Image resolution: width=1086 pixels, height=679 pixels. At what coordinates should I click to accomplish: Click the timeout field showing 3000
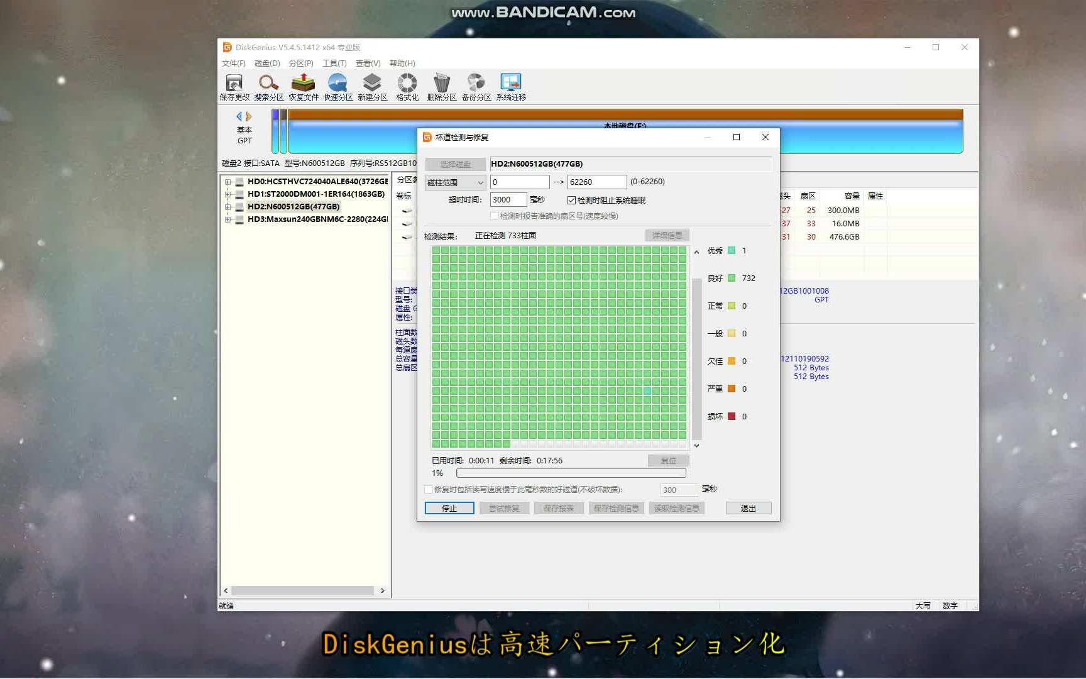tap(508, 199)
